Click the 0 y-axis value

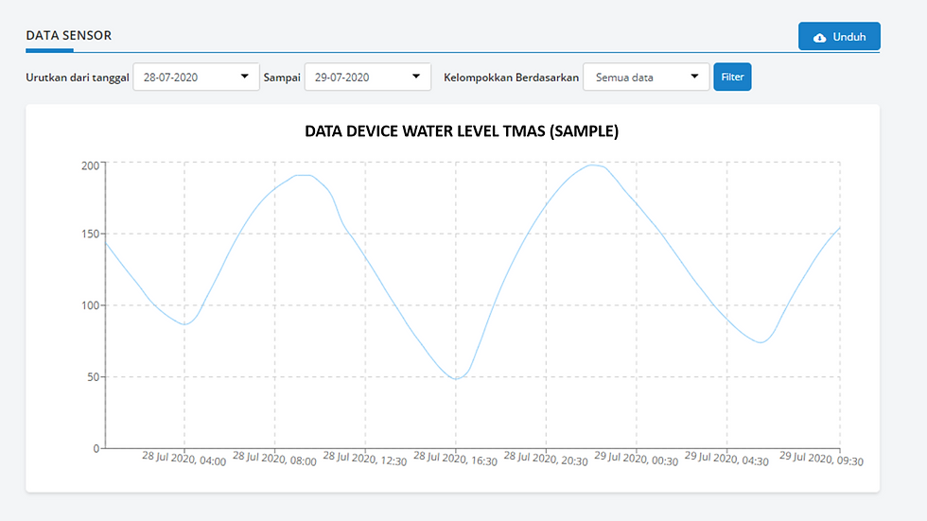tap(96, 448)
